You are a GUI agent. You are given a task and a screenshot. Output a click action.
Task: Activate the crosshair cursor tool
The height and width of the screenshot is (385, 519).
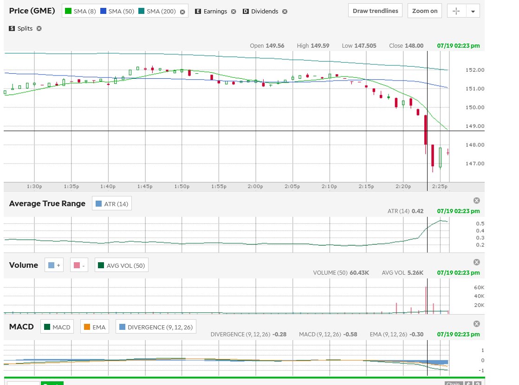456,11
